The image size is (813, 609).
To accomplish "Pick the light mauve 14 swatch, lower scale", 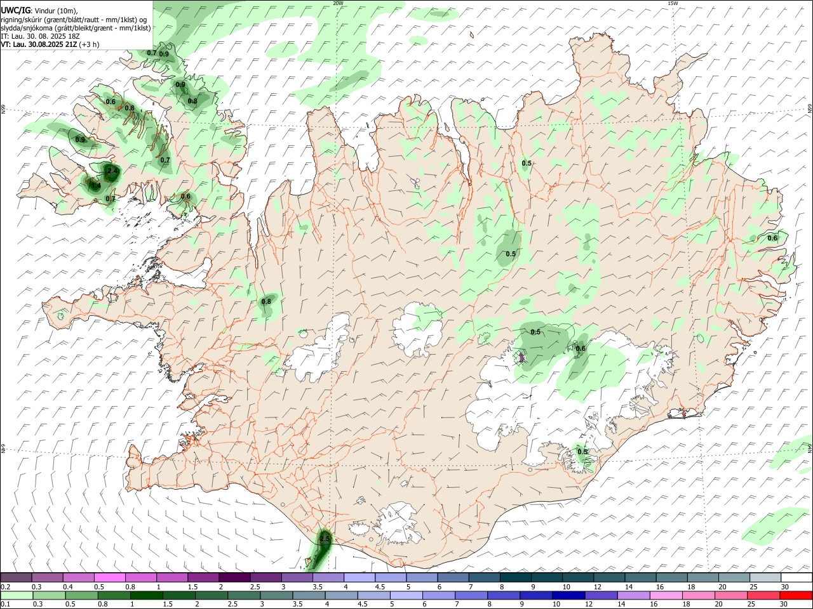I will pos(633,595).
